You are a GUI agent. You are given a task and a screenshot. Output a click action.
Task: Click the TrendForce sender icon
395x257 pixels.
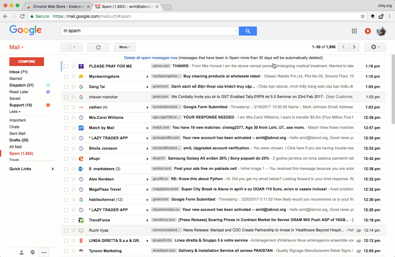pyautogui.click(x=81, y=220)
